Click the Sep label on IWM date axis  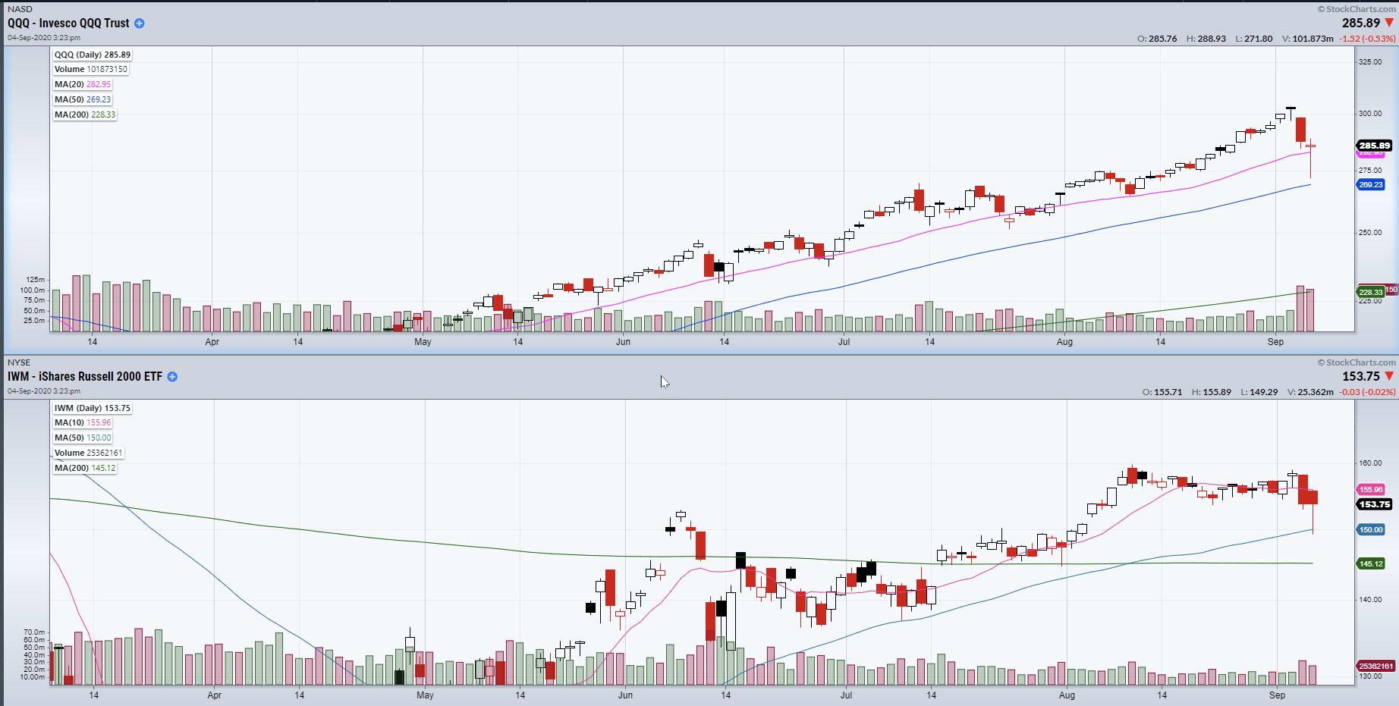1278,695
